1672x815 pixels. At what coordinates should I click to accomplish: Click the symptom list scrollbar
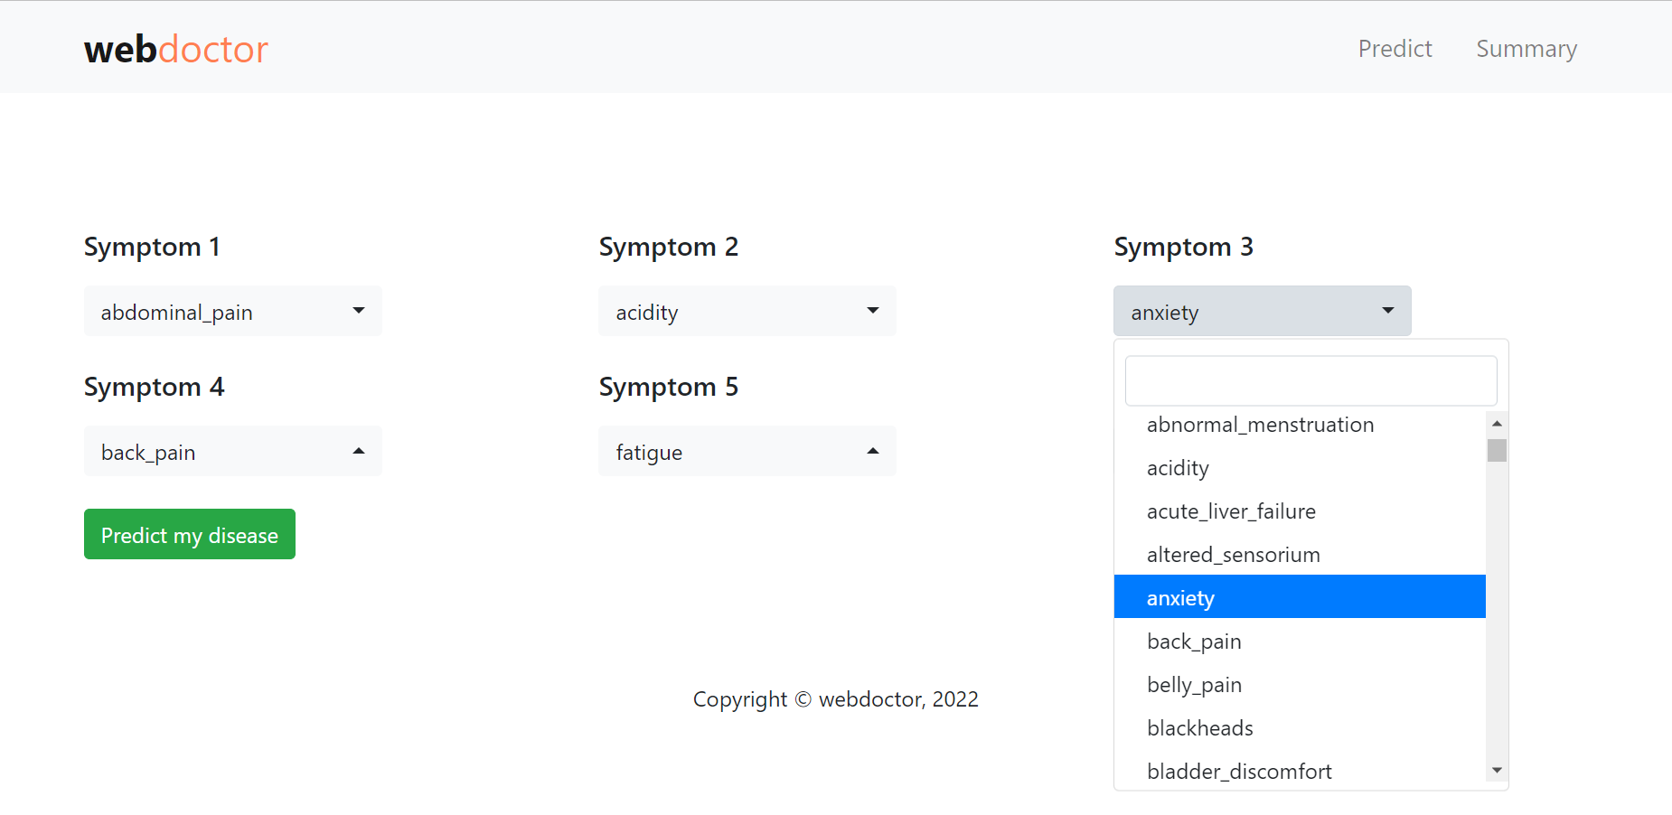(x=1497, y=450)
